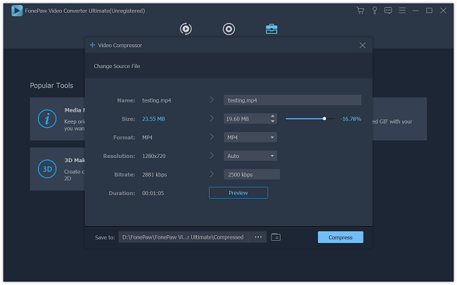Click the 00:01:05 duration value
Image resolution: width=457 pixels, height=285 pixels.
(x=153, y=193)
